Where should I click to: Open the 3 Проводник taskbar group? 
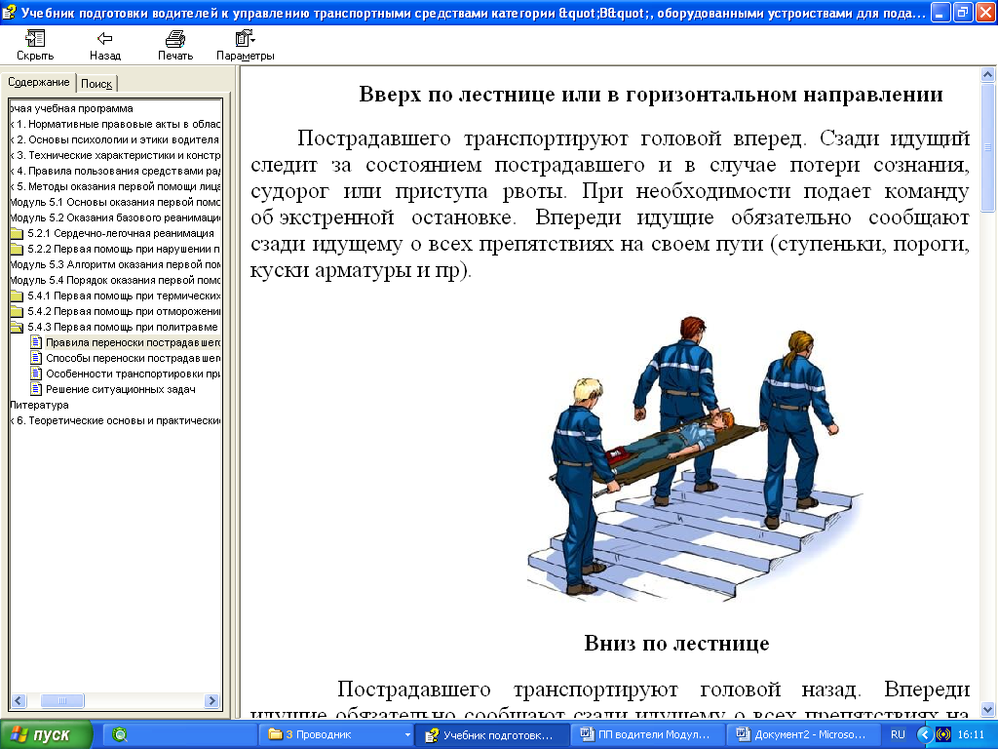(x=336, y=735)
